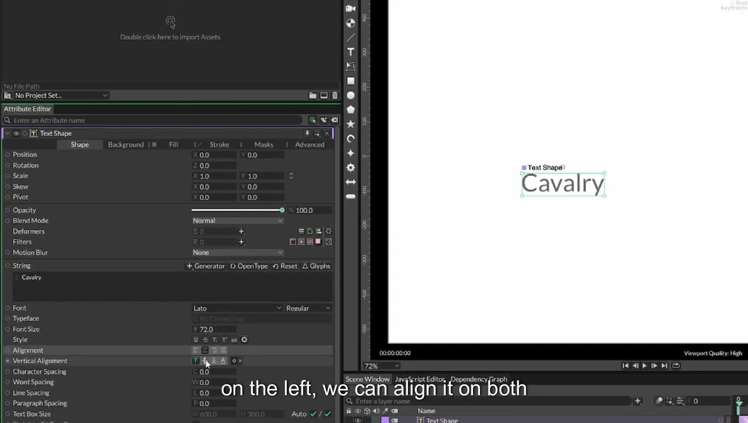Select the Polygon shape tool

point(351,110)
